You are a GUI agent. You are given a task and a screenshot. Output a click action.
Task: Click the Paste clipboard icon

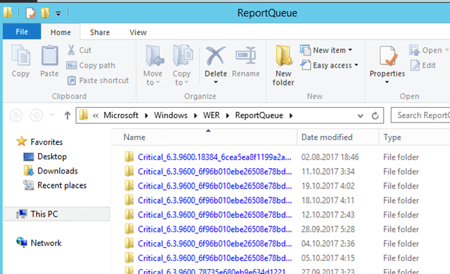[49, 56]
